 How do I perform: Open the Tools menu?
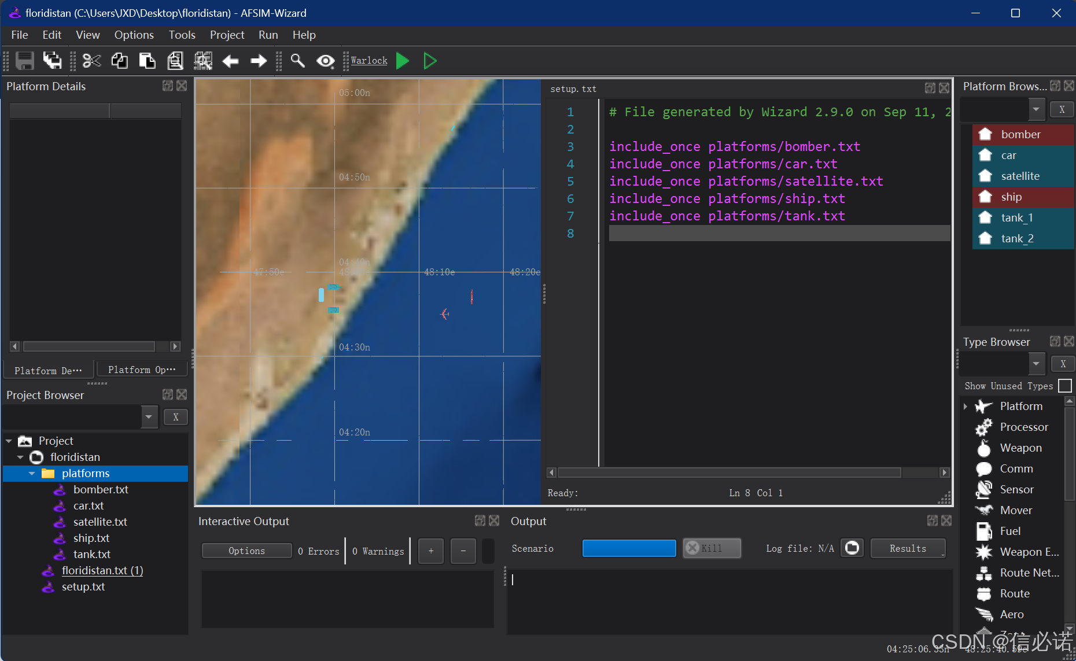click(x=182, y=35)
